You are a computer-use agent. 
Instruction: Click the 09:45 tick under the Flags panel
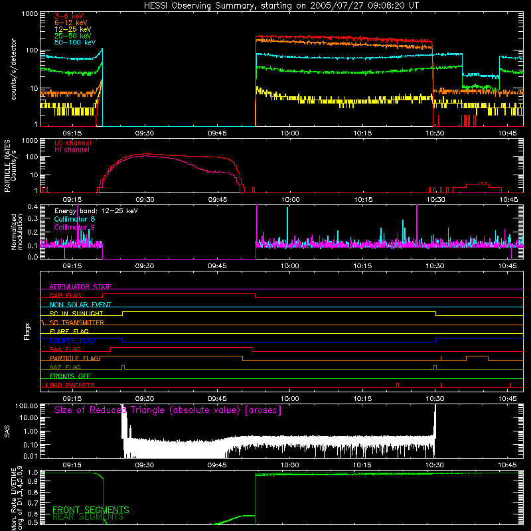pyautogui.click(x=217, y=399)
